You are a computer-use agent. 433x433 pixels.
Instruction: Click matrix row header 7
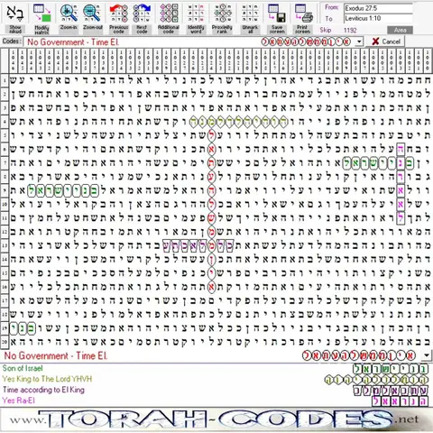click(x=5, y=162)
